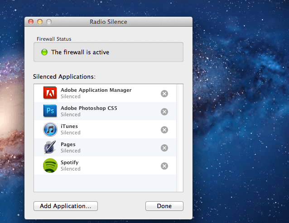
Task: Click 'The firewall is active' text
Action: [80, 52]
